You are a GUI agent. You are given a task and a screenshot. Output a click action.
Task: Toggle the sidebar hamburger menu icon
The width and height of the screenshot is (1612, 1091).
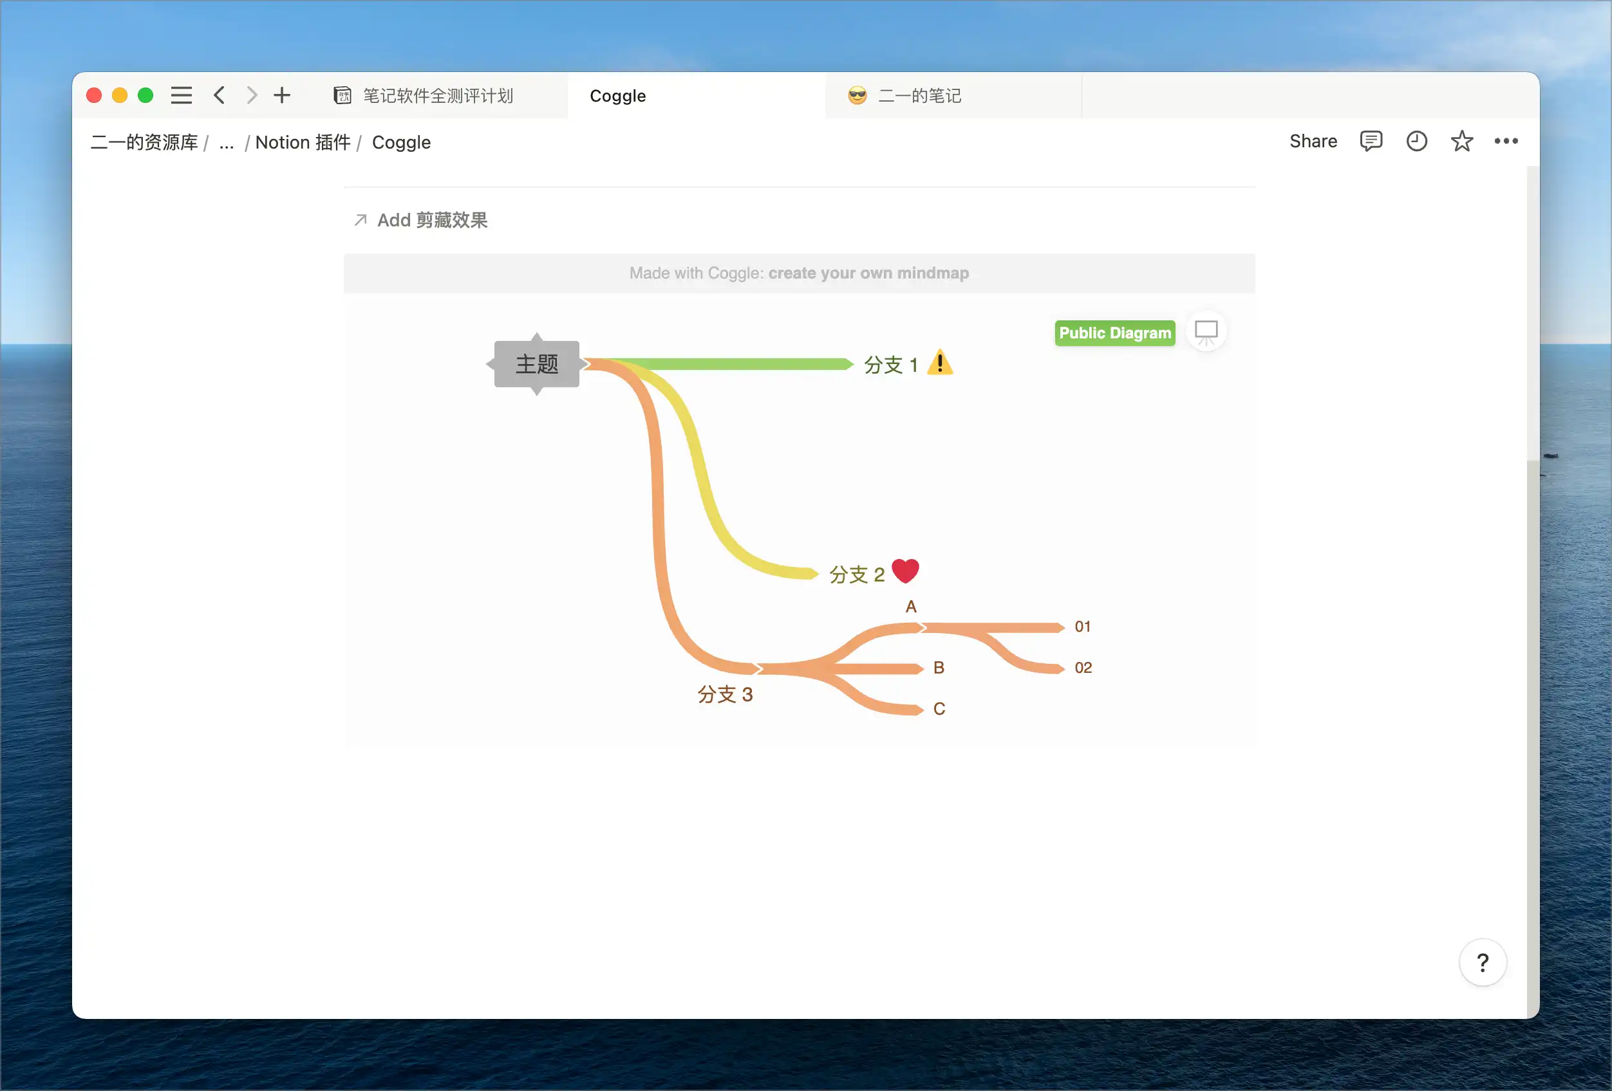pos(181,95)
